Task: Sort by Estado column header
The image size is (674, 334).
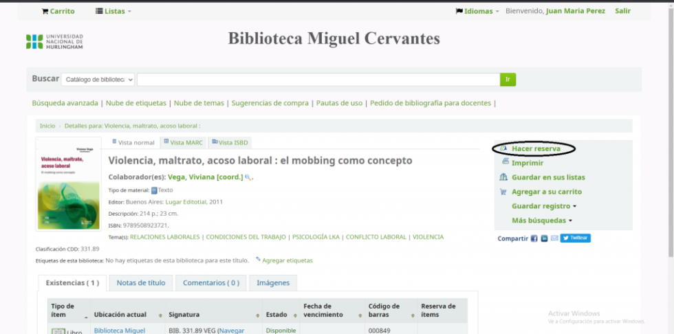Action: point(281,311)
